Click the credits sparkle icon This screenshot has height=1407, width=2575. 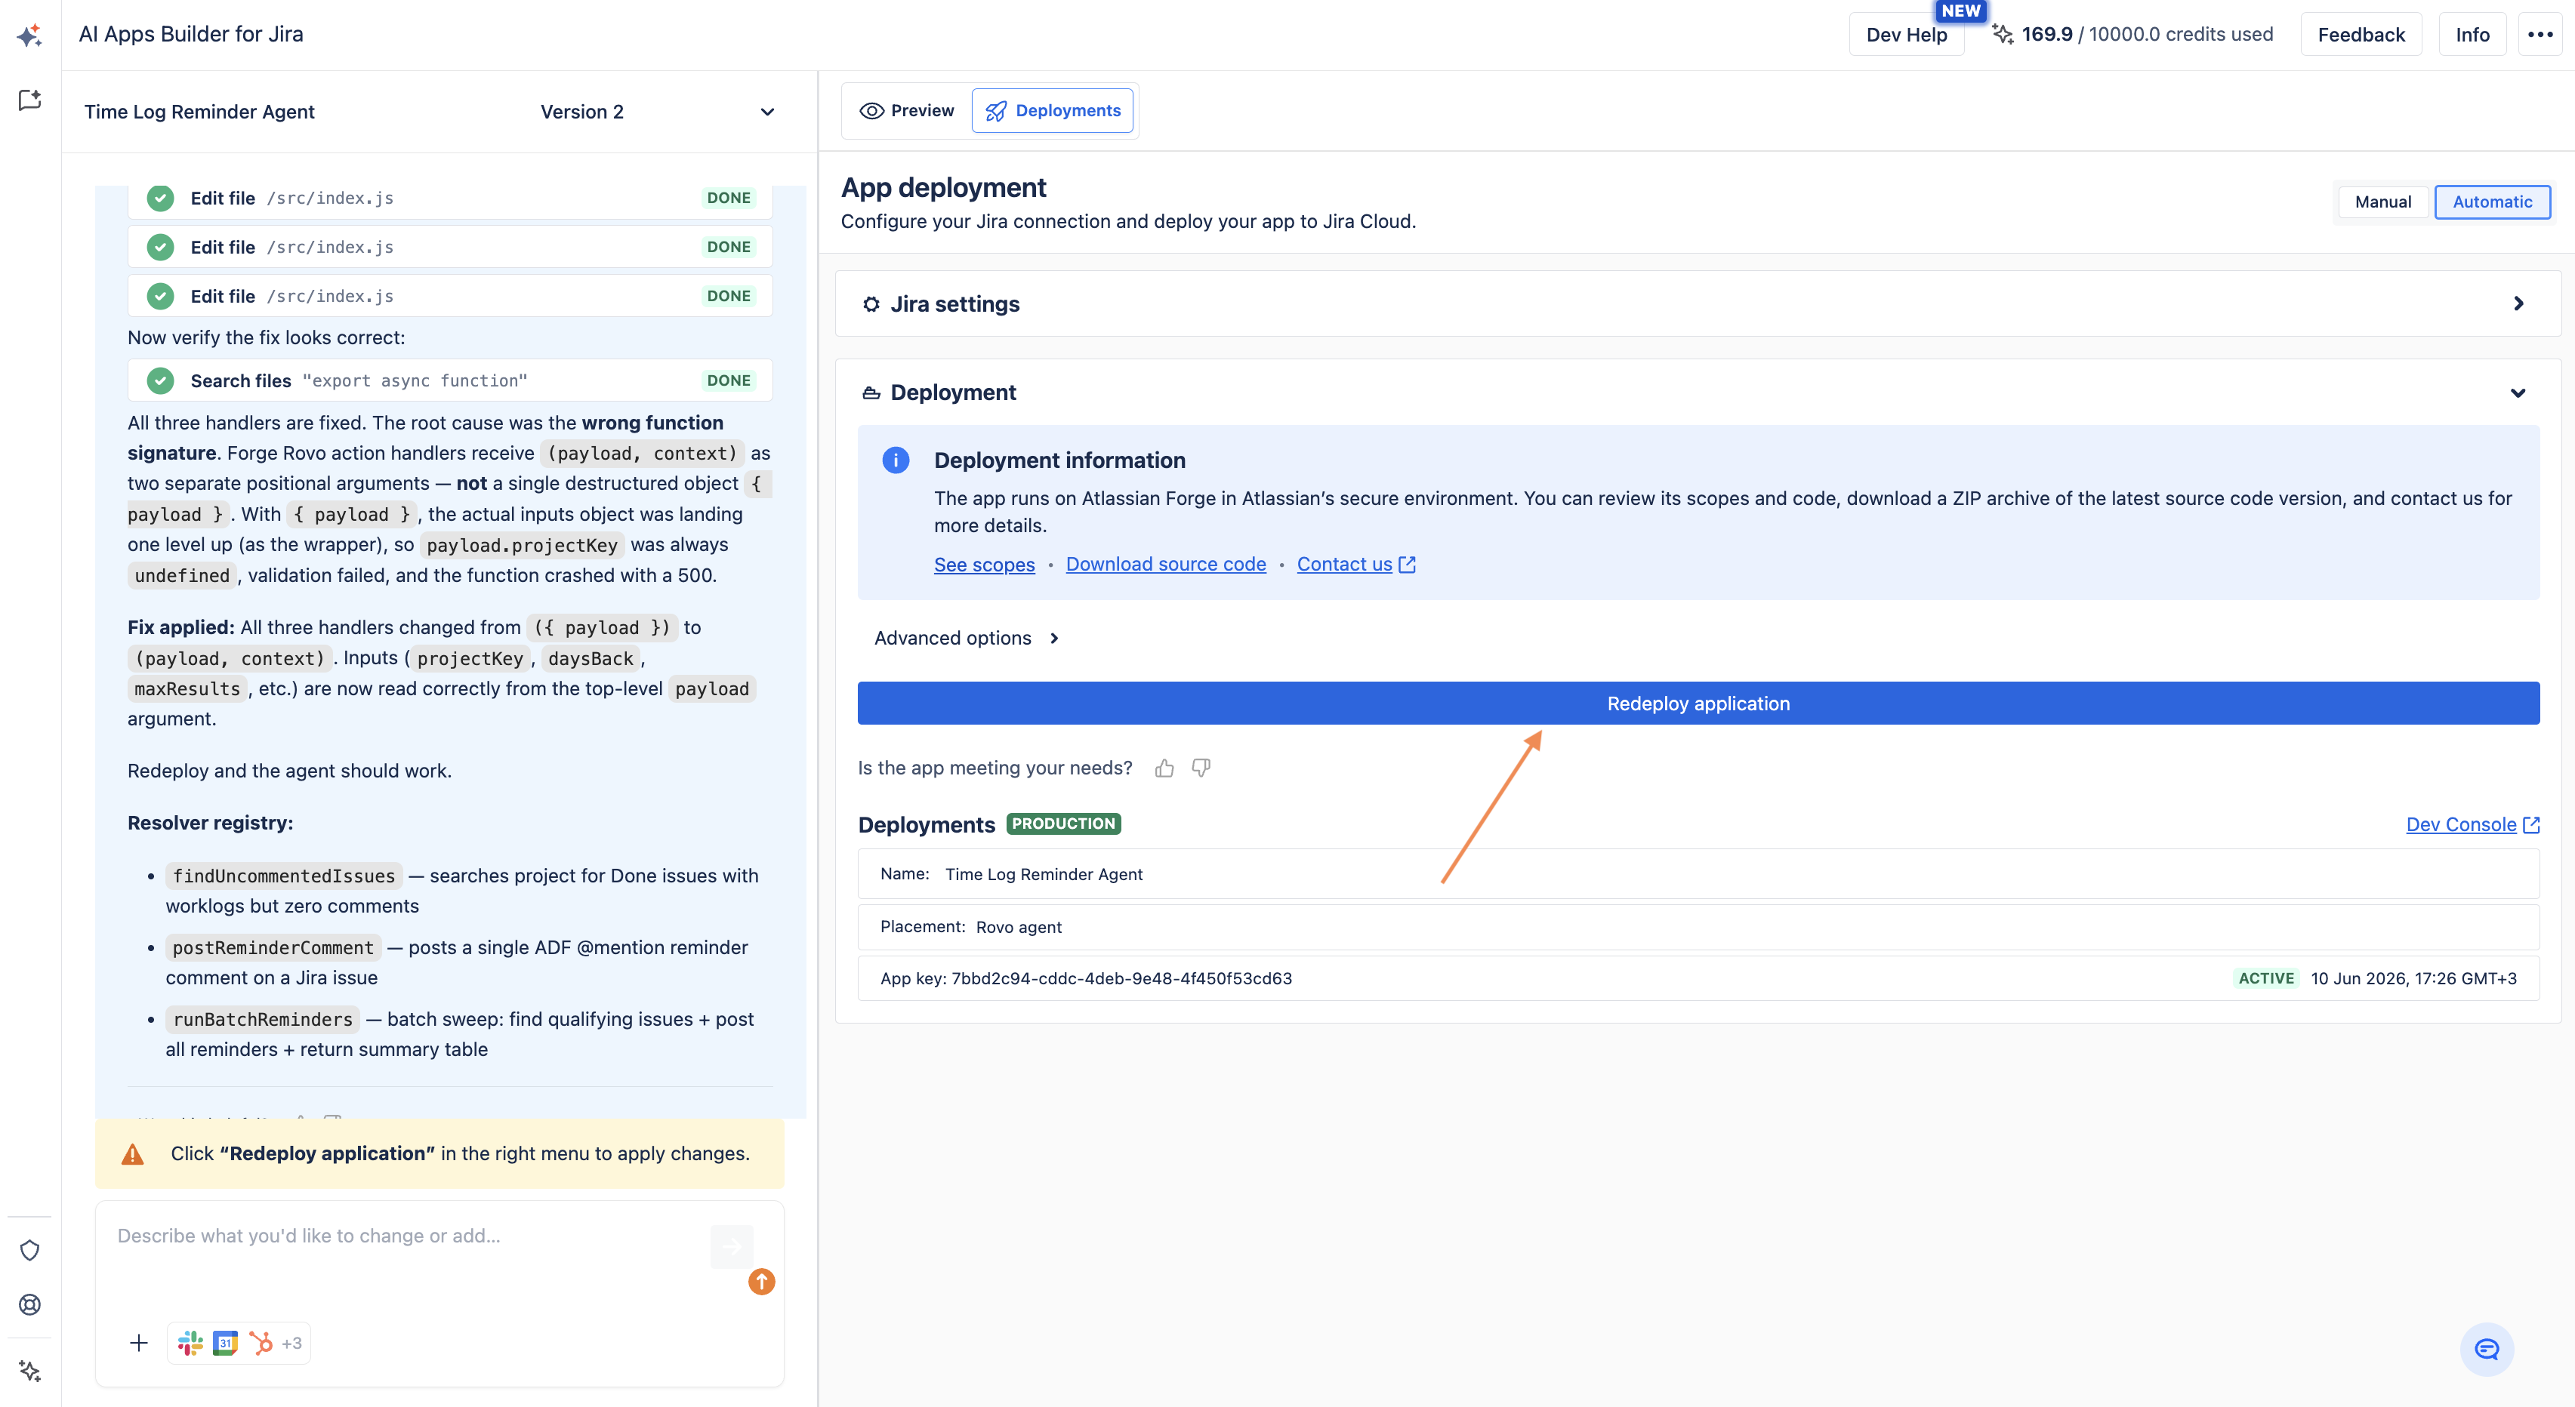coord(2002,34)
